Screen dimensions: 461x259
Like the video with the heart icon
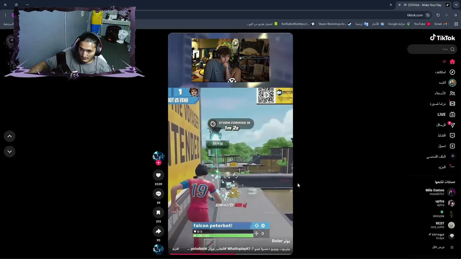point(158,175)
